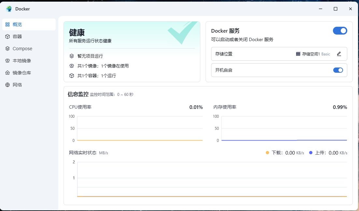The height and width of the screenshot is (211, 359).
Task: Navigate to the 网络 network page
Action: [29, 85]
